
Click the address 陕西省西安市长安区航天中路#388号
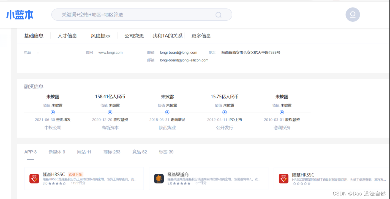click(x=251, y=53)
